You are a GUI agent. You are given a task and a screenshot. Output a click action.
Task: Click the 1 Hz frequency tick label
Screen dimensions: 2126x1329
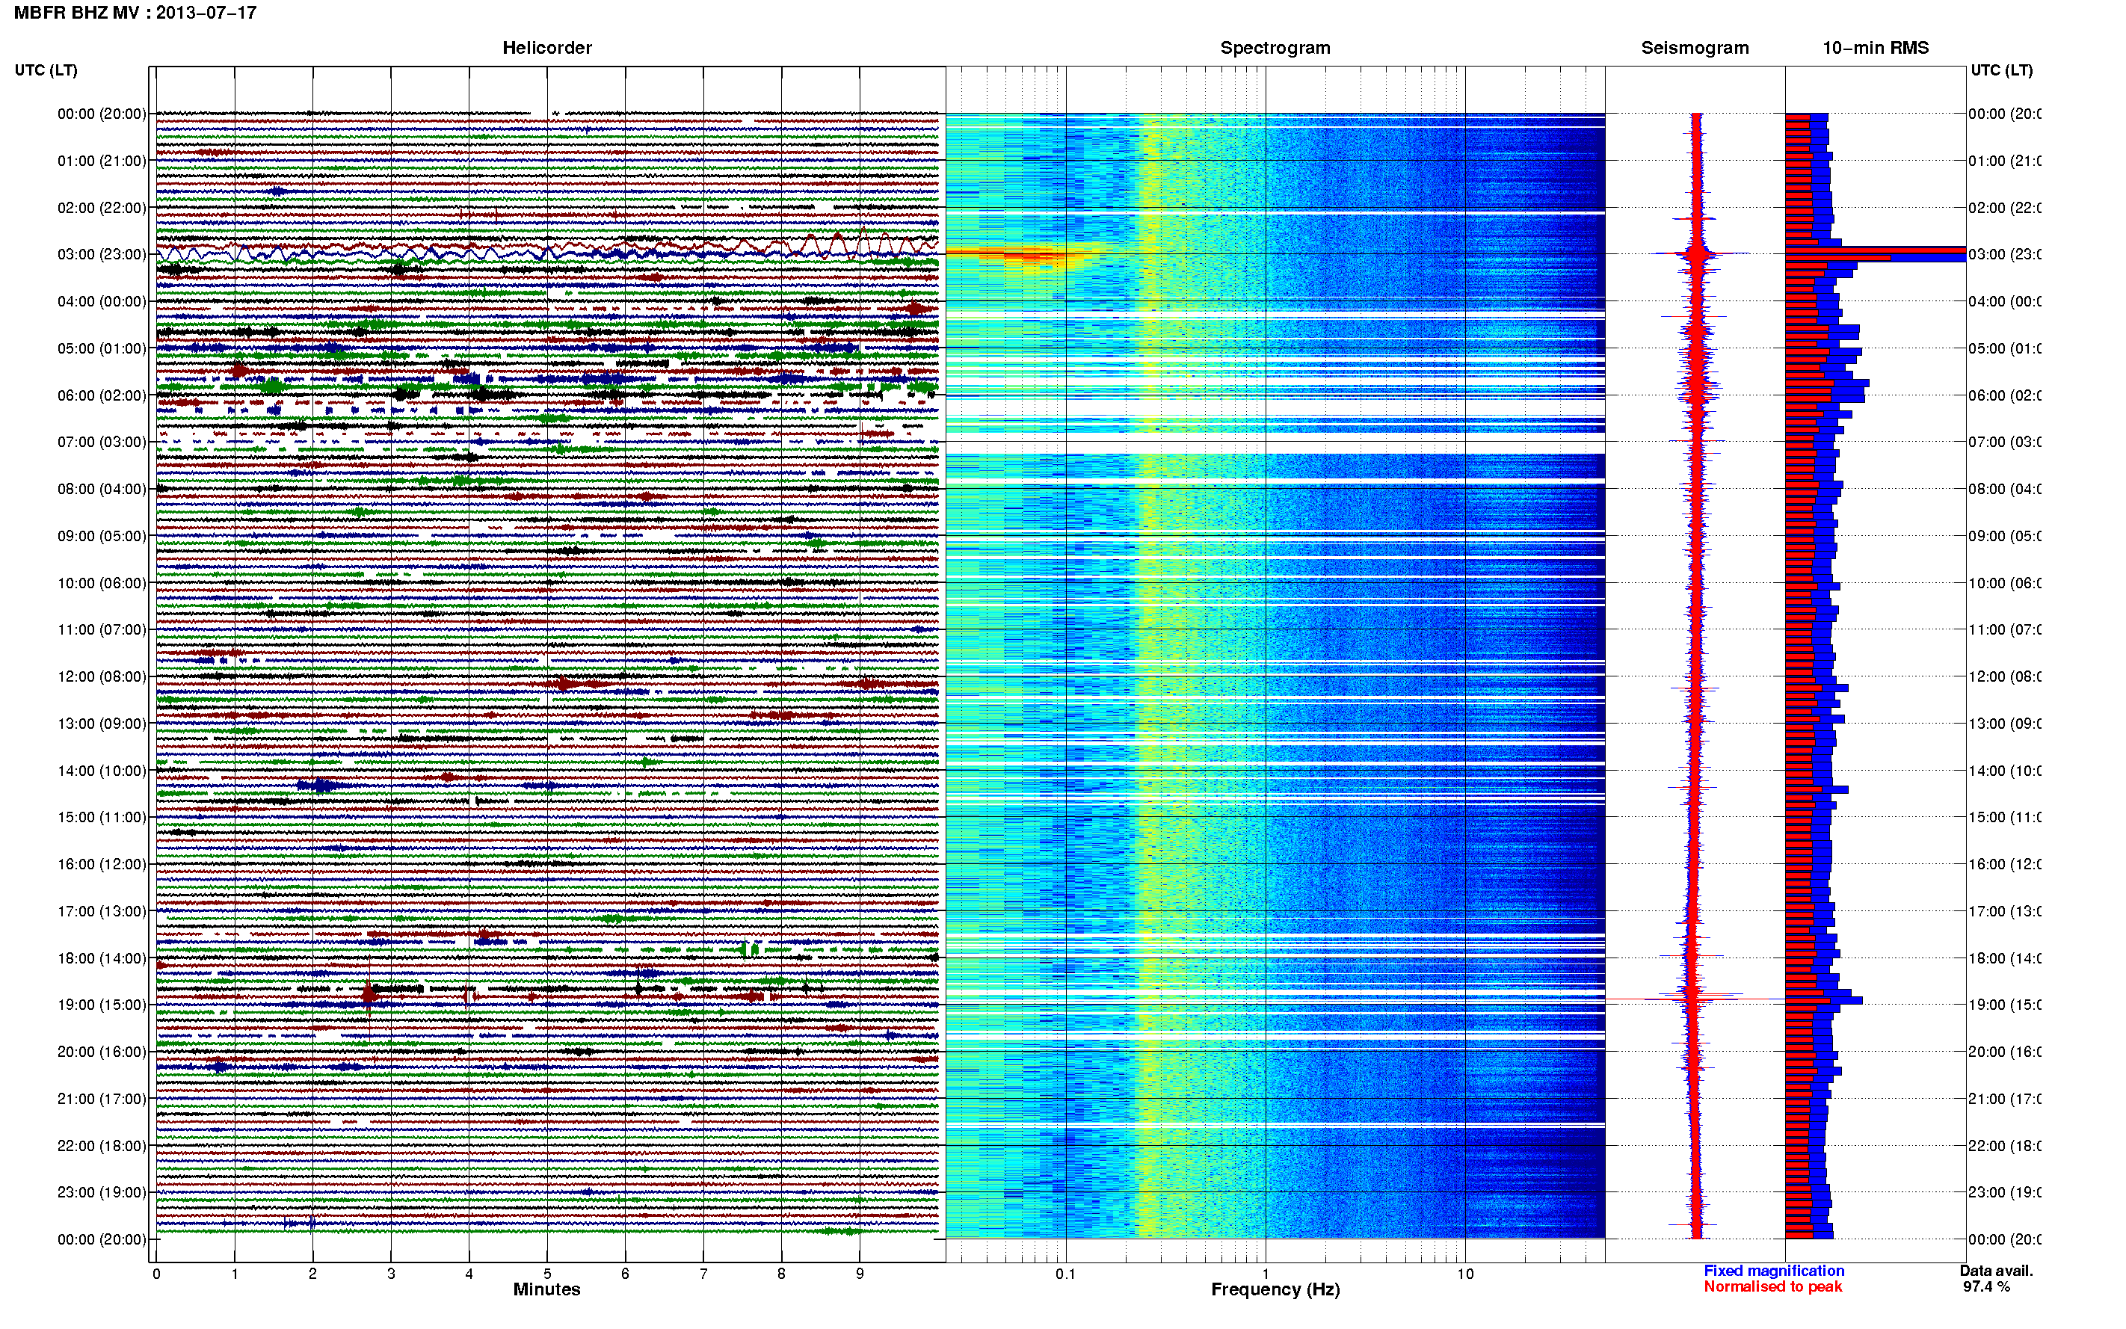pos(1266,1274)
